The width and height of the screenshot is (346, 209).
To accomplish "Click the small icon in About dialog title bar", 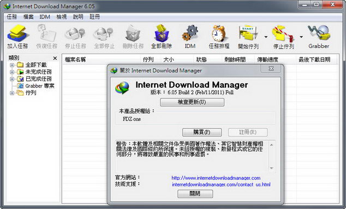I will pos(114,70).
